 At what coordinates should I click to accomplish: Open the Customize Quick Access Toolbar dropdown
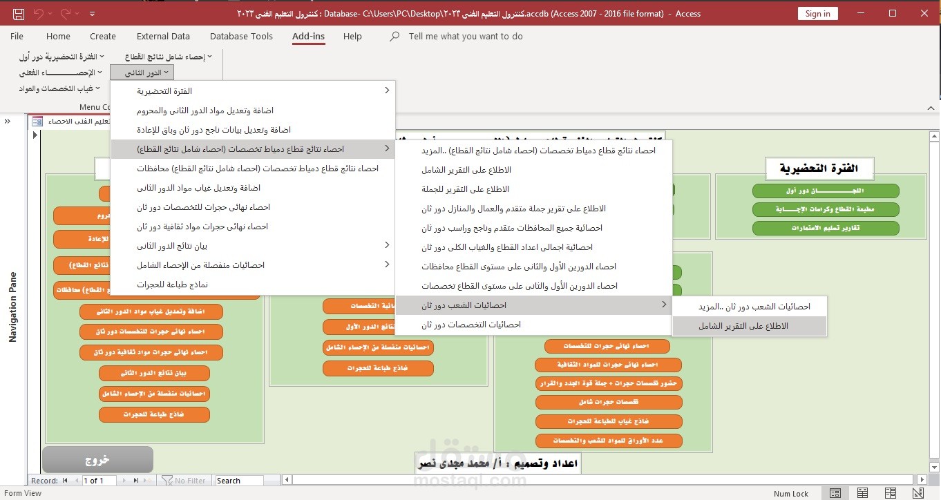click(92, 12)
